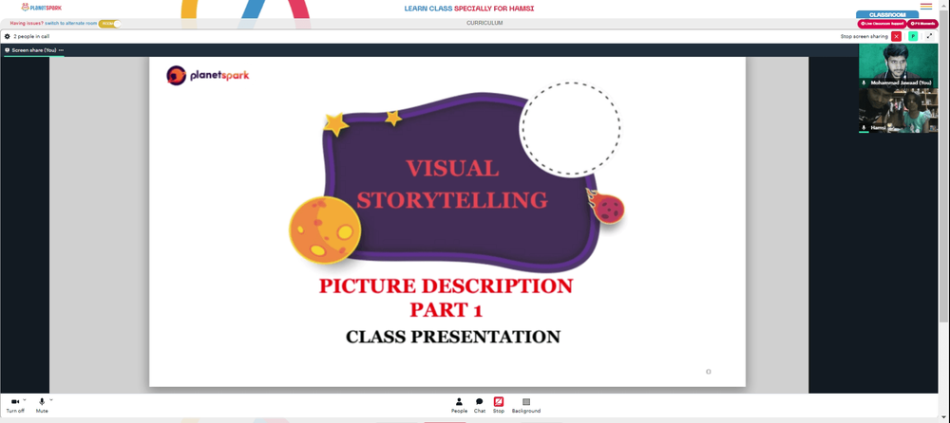Open the Chat panel
950x423 pixels.
(479, 405)
